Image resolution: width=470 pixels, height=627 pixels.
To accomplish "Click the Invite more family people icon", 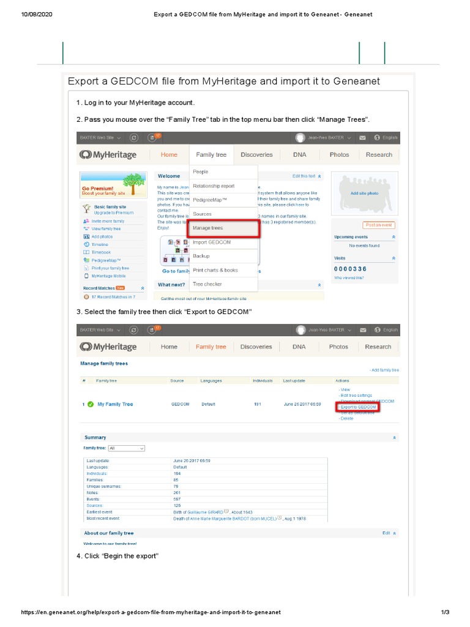I will (x=86, y=220).
